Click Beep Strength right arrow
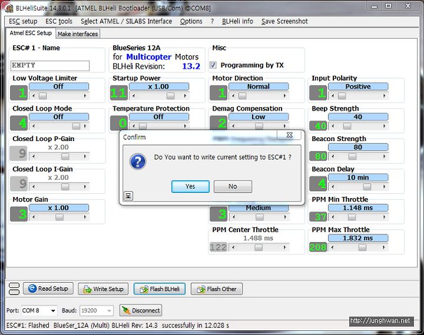Screen dimensions: 424x335 coord(384,126)
